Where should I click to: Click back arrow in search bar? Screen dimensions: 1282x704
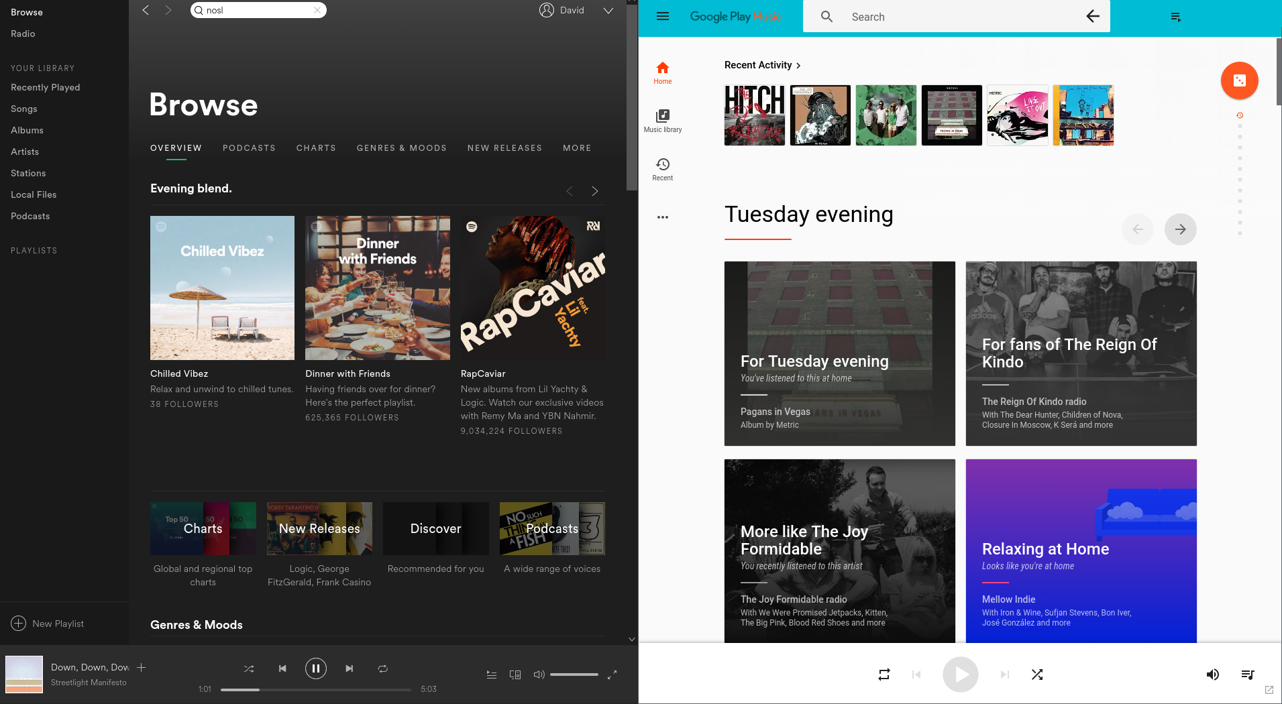click(1093, 16)
